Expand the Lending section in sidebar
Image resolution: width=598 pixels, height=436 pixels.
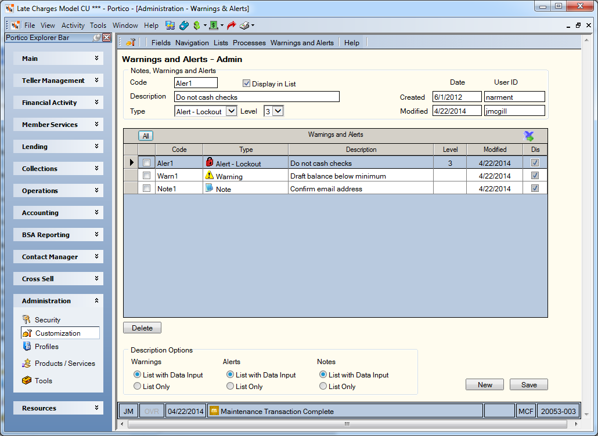(x=59, y=147)
